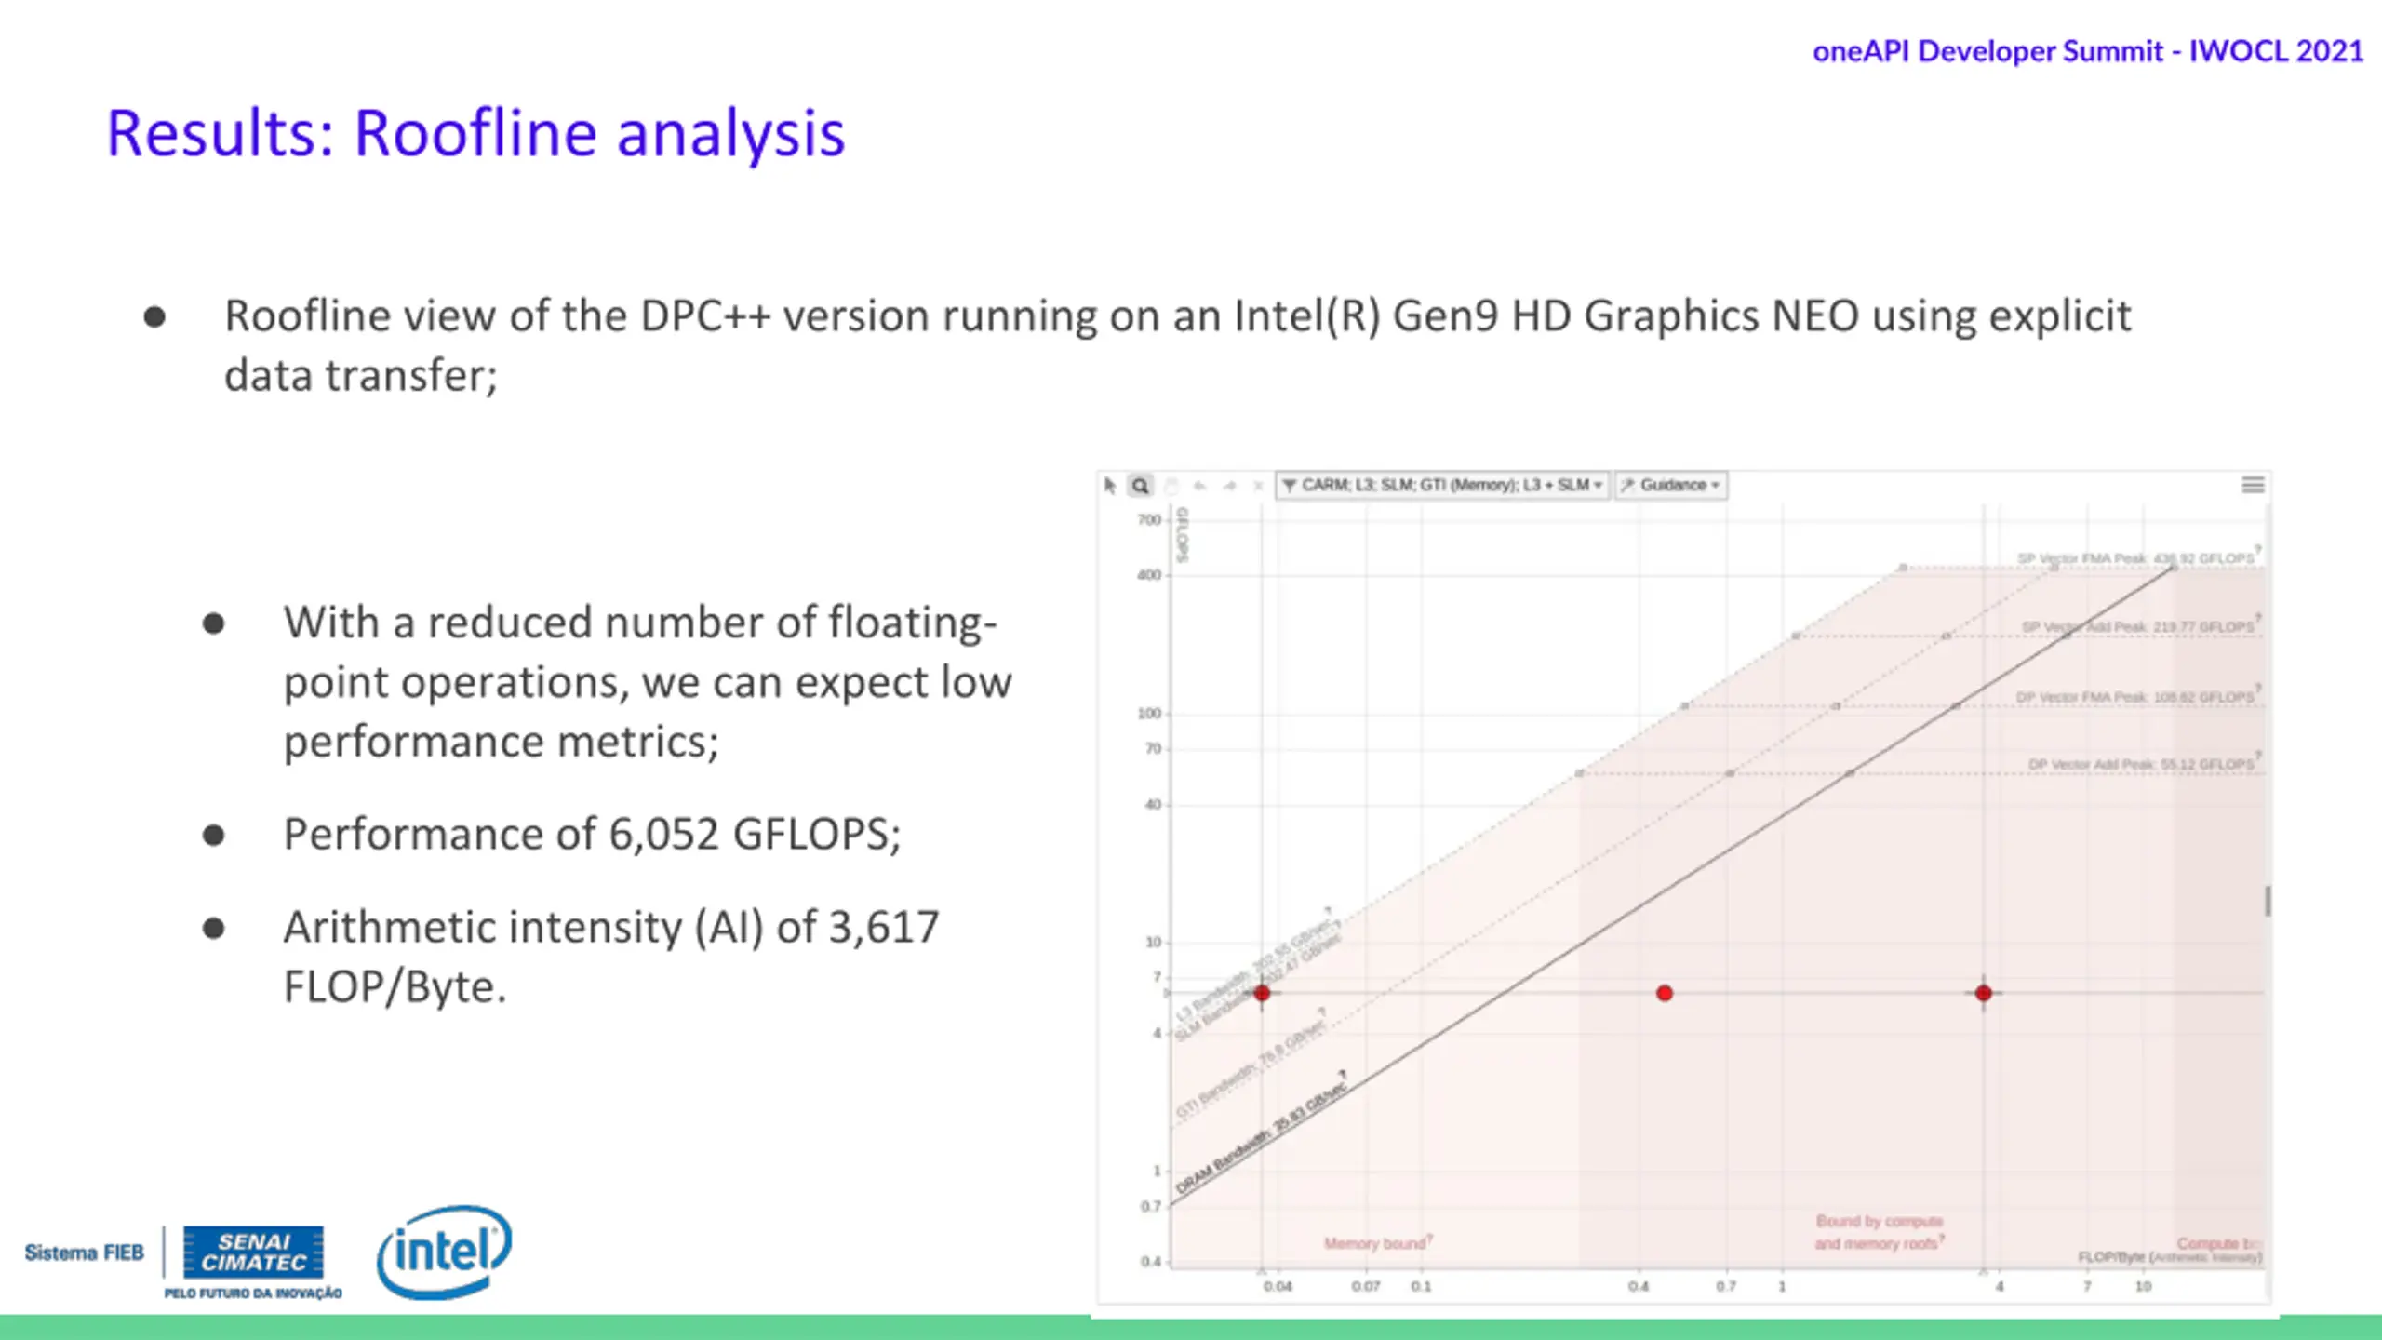Click the SP Vector FMA Peak roof label

(x=2136, y=558)
